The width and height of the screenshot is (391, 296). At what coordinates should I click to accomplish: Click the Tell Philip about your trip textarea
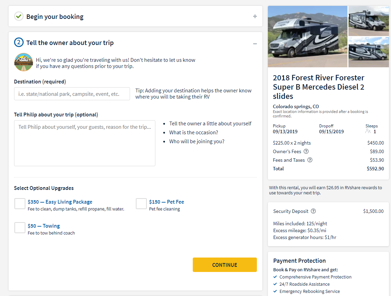(x=84, y=143)
